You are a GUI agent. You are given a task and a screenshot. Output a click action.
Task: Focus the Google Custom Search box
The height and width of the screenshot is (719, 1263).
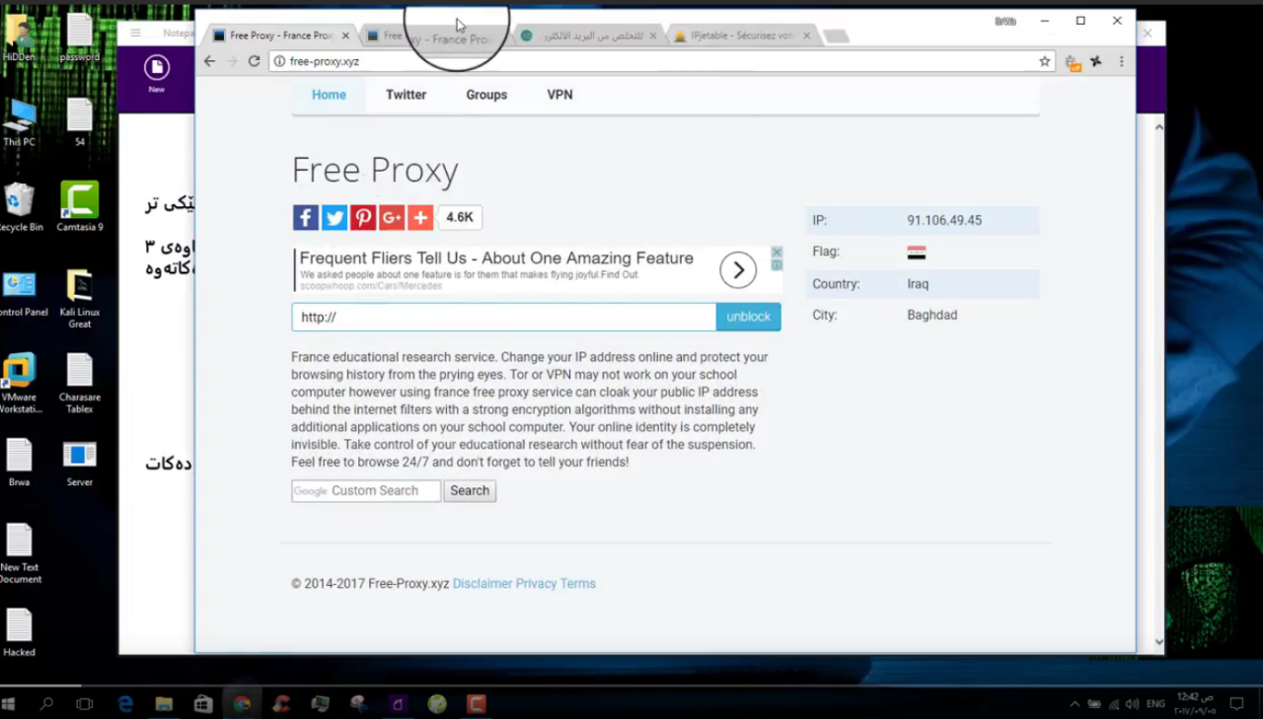[x=366, y=490]
